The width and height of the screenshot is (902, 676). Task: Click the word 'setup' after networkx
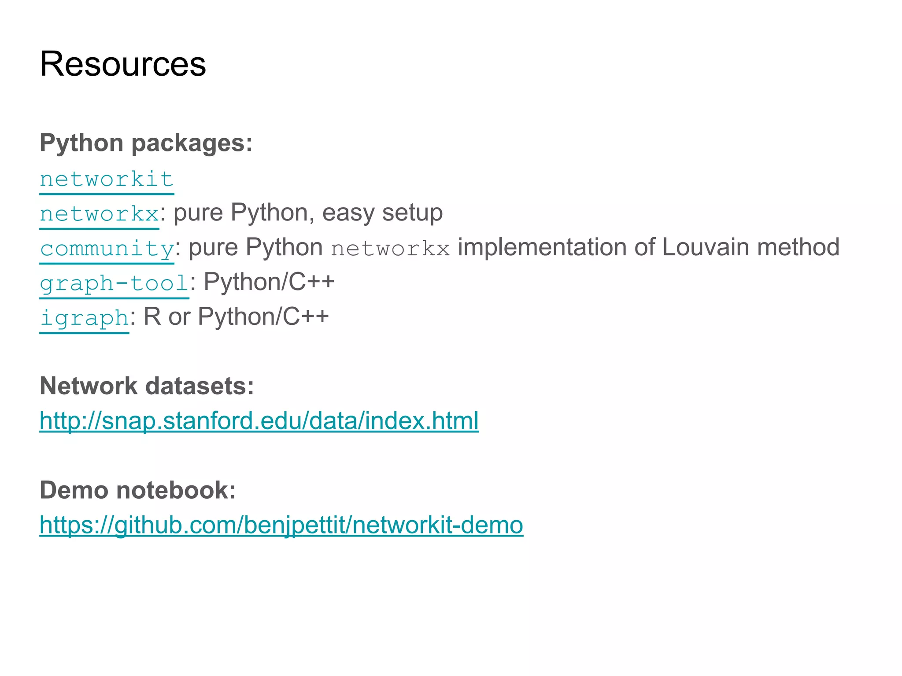click(x=412, y=213)
